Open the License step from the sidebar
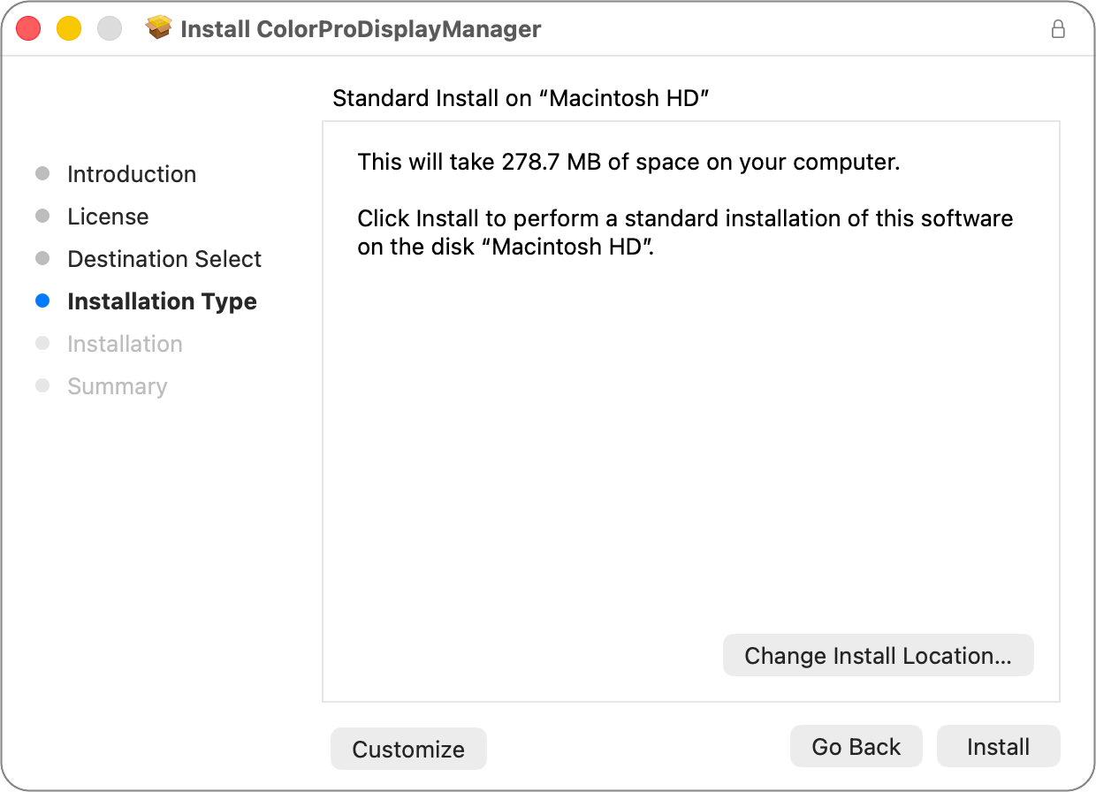The image size is (1096, 792). 108,216
